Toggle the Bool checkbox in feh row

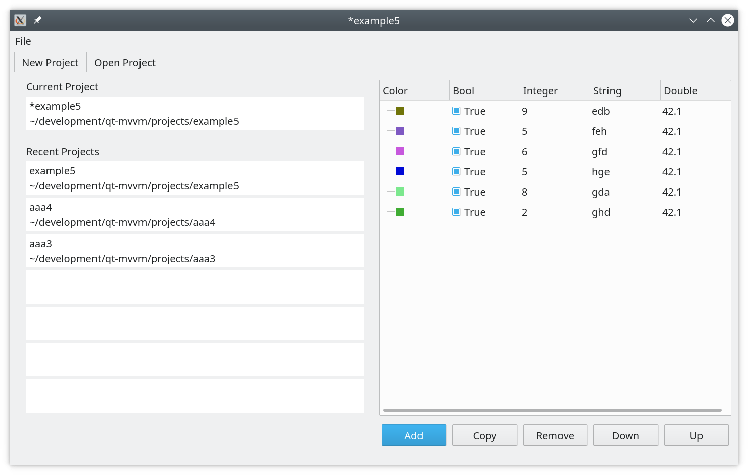point(456,131)
